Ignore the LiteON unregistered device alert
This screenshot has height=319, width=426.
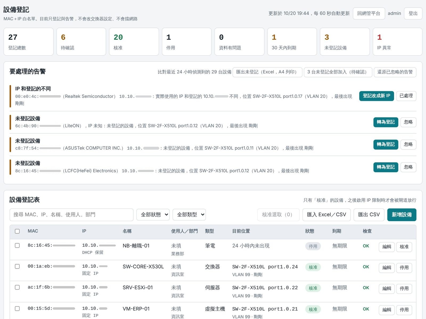point(408,122)
